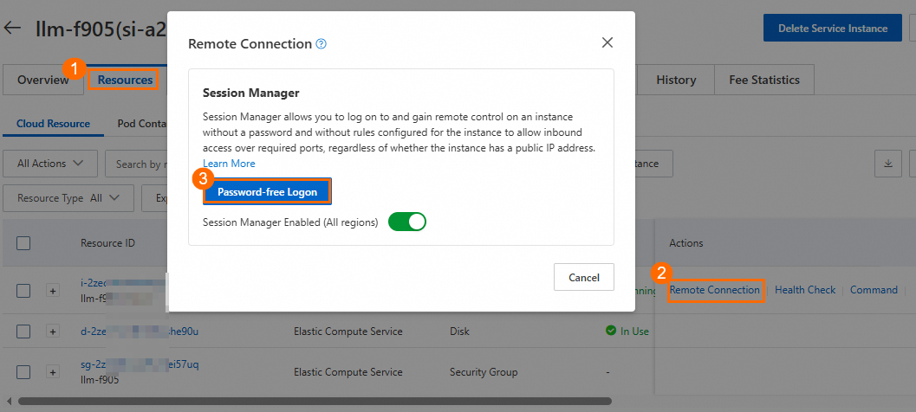Switch to the Overview tab
Viewport: 916px width, 412px height.
(x=43, y=80)
